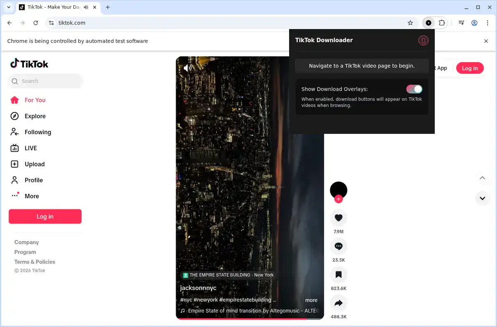Click the Navigate to a TikTok video page message
This screenshot has width=497, height=327.
(x=362, y=66)
